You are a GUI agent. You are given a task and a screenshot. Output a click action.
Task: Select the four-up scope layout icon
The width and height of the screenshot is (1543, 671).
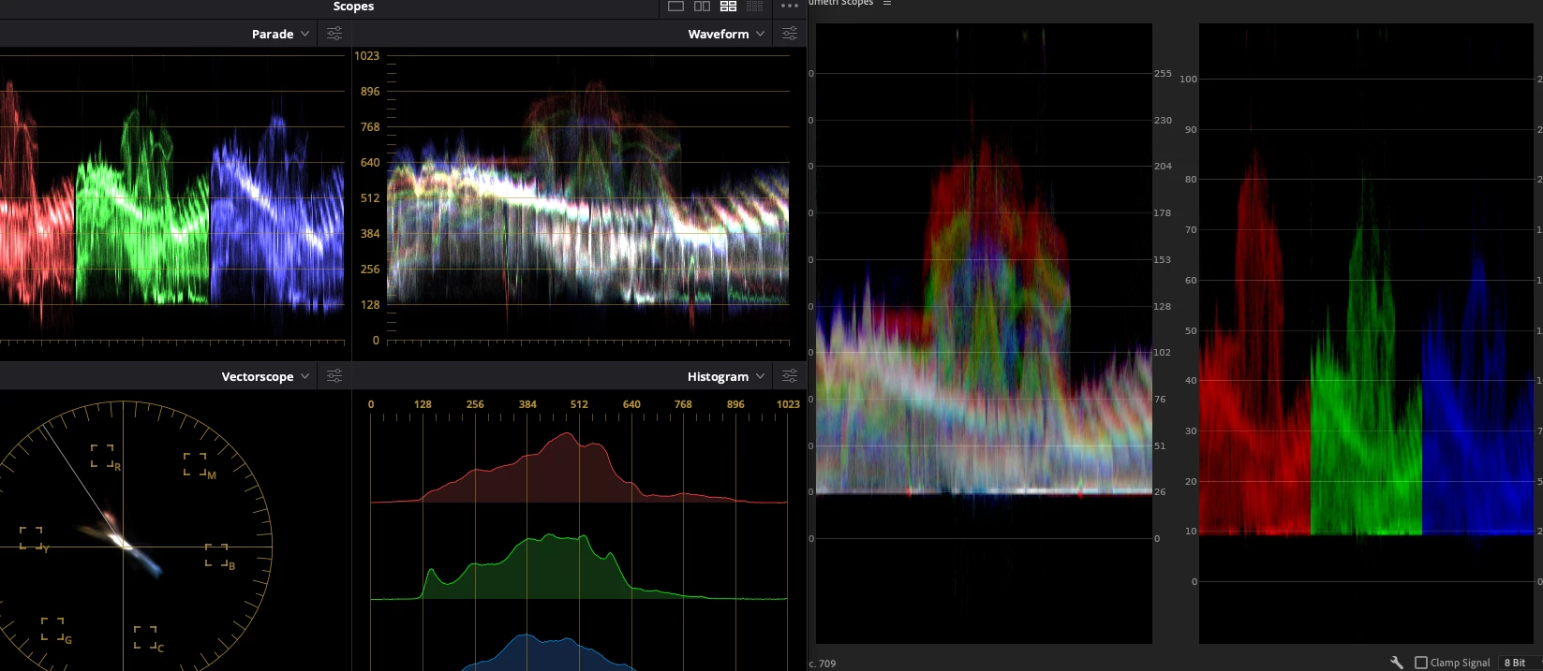(x=728, y=7)
